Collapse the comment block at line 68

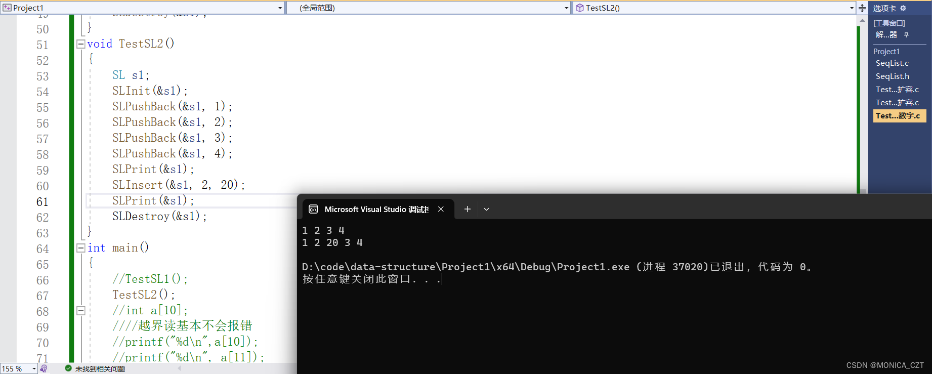(81, 311)
